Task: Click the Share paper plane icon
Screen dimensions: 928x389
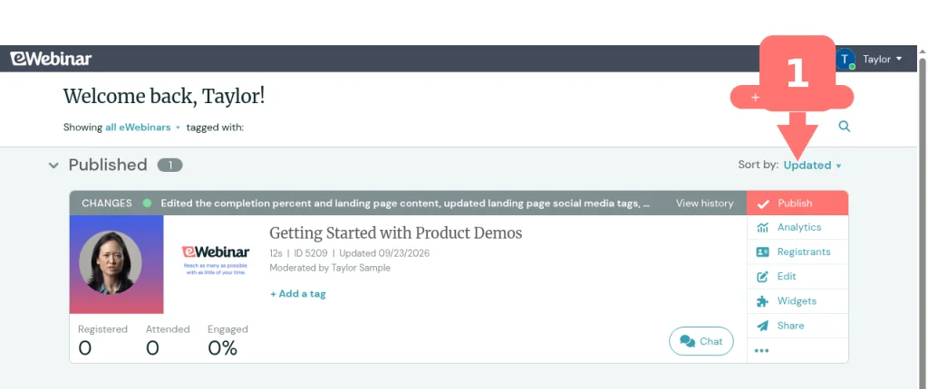Action: pyautogui.click(x=762, y=326)
